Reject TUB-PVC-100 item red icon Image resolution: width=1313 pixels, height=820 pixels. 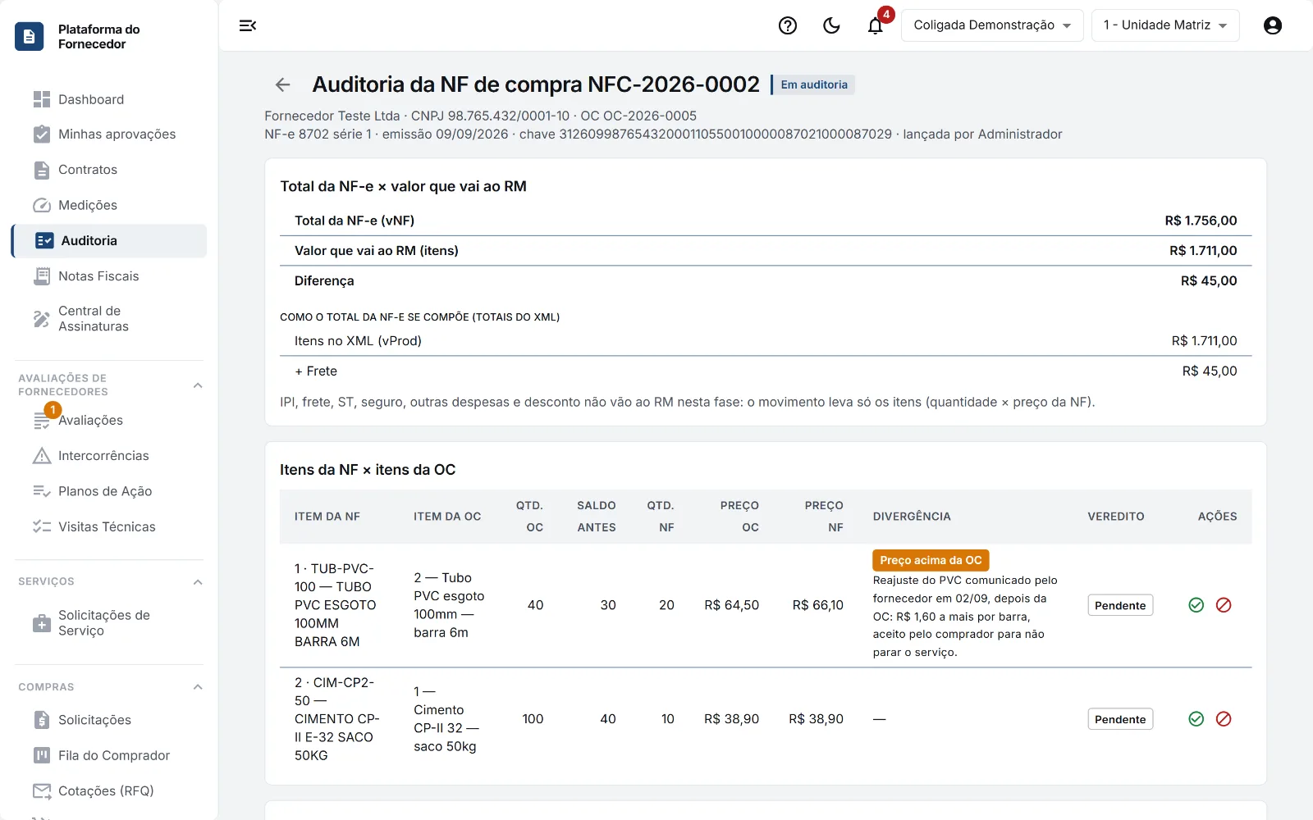(1224, 605)
